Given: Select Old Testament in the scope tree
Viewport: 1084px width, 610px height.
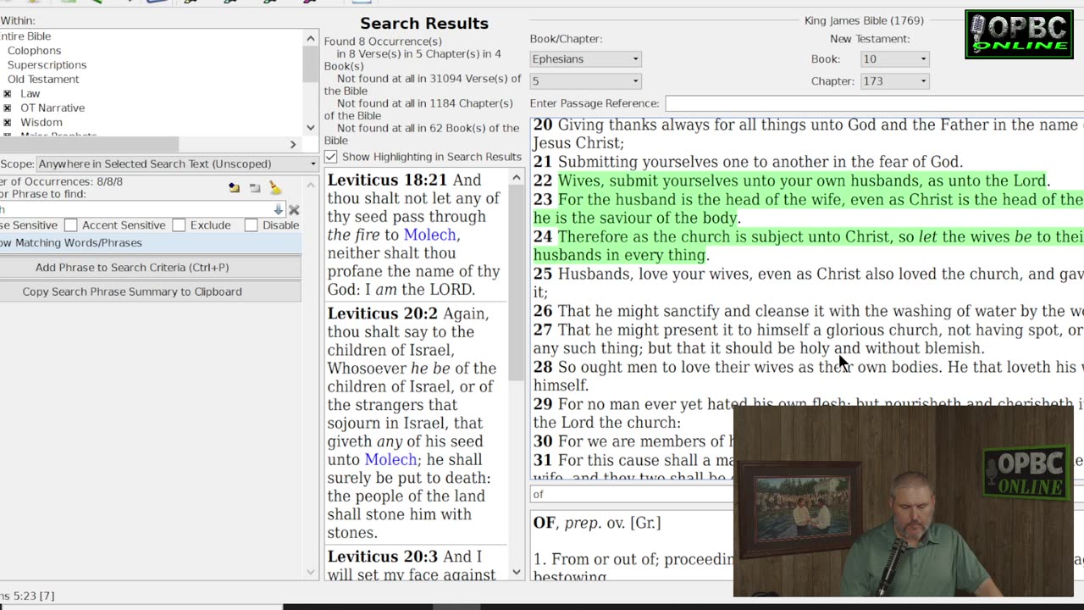Looking at the screenshot, I should click(43, 80).
